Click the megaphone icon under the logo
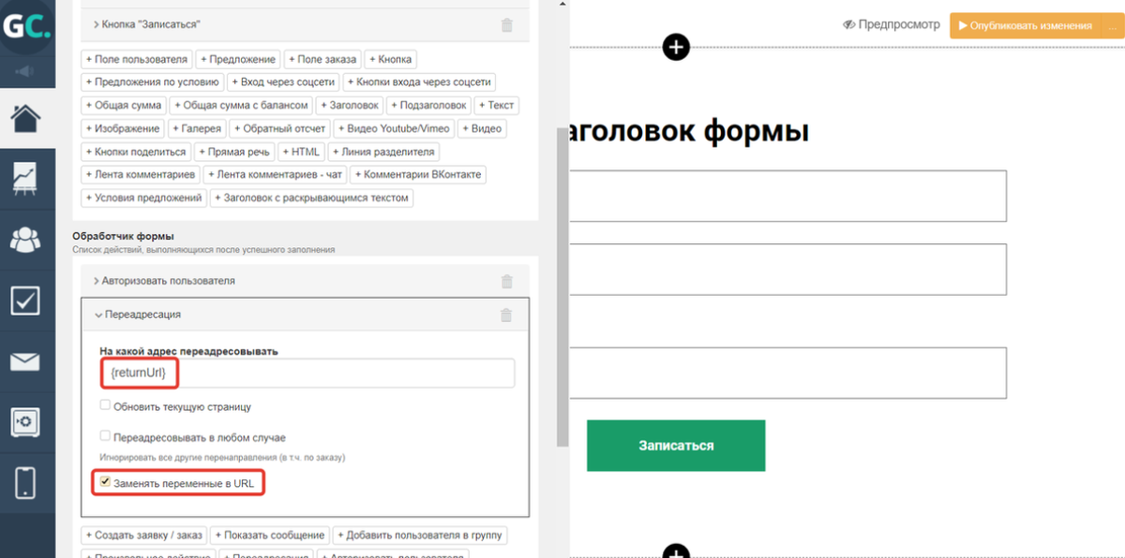This screenshot has height=558, width=1125. 25,72
